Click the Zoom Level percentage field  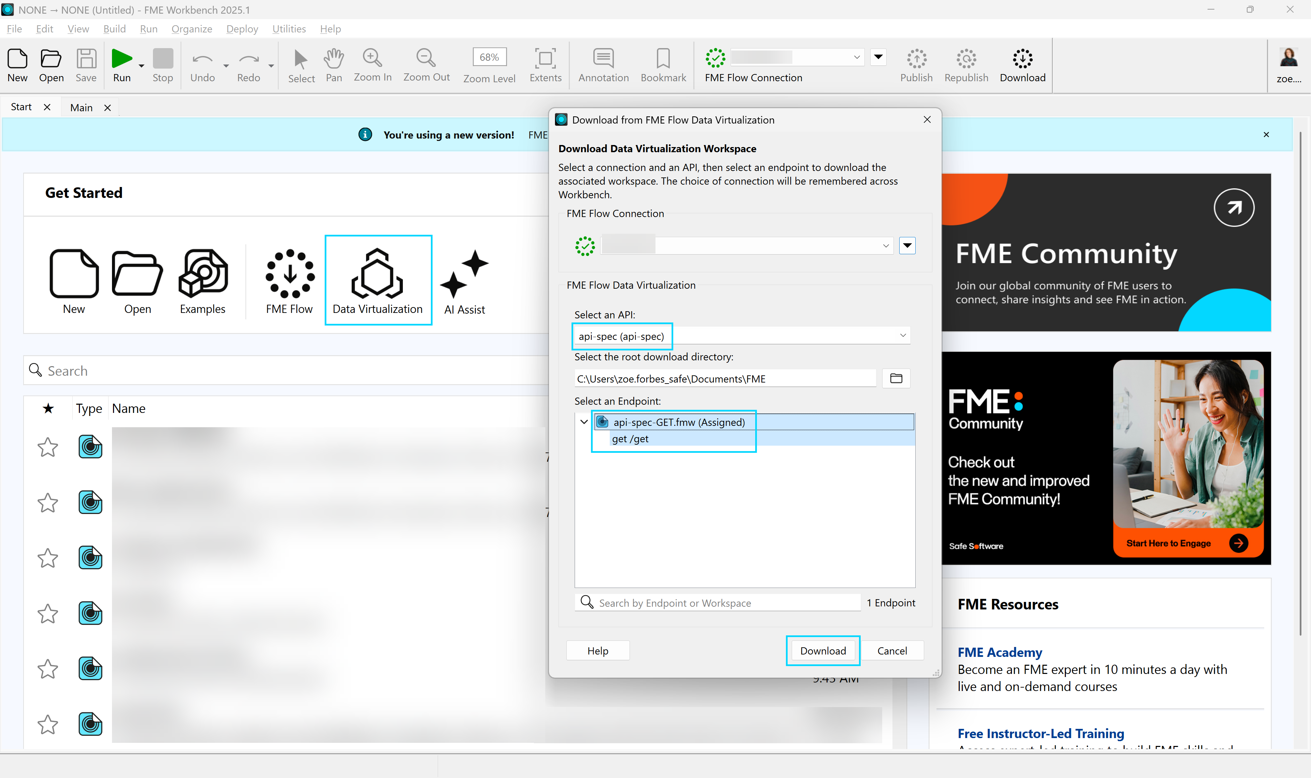489,57
